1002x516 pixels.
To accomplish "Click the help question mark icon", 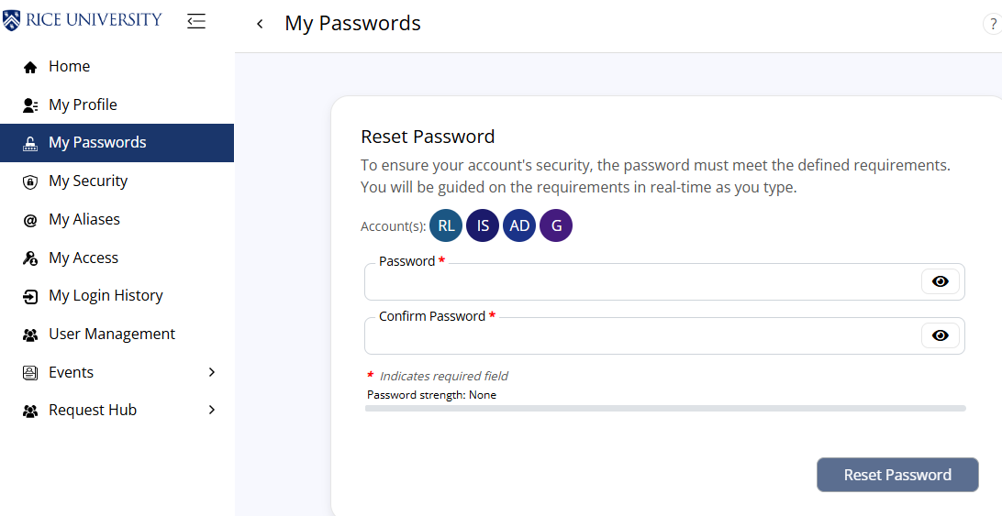I will tap(993, 25).
